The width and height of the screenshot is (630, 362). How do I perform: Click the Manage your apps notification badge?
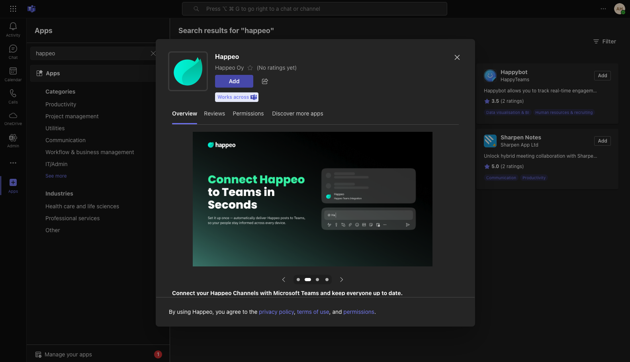tap(158, 354)
